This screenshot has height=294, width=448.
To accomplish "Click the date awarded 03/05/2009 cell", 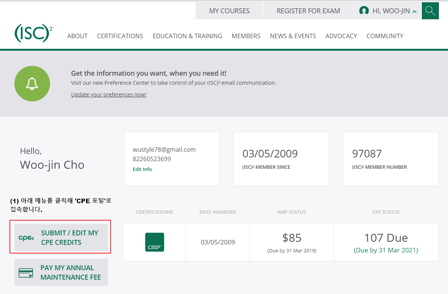I will (218, 242).
